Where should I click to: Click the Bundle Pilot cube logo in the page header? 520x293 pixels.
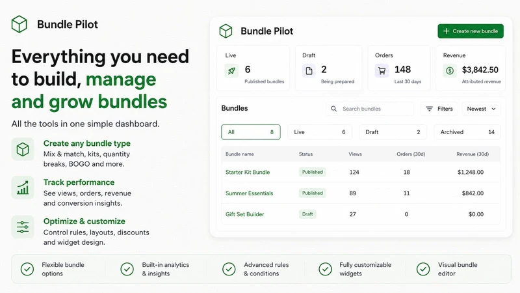tap(19, 24)
